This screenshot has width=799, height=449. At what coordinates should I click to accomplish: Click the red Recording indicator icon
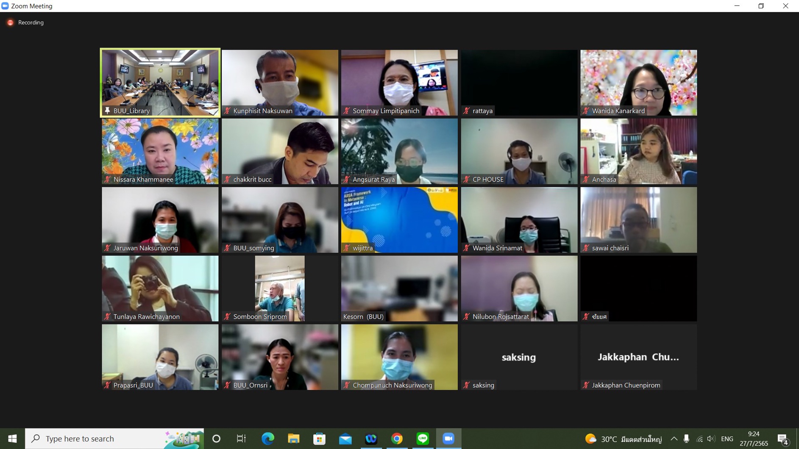point(10,22)
